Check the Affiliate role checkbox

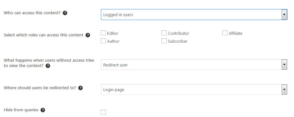pos(225,33)
